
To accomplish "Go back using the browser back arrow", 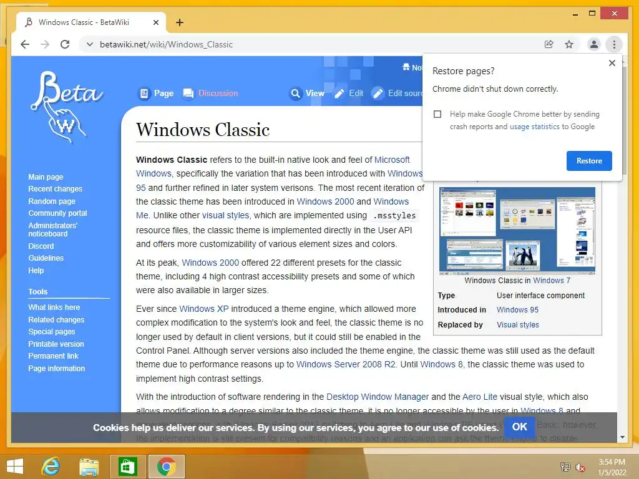I will (x=25, y=44).
